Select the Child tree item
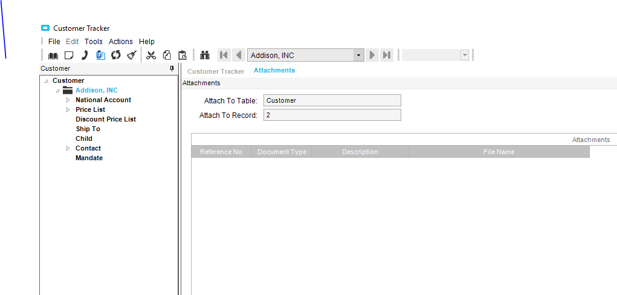 point(84,138)
